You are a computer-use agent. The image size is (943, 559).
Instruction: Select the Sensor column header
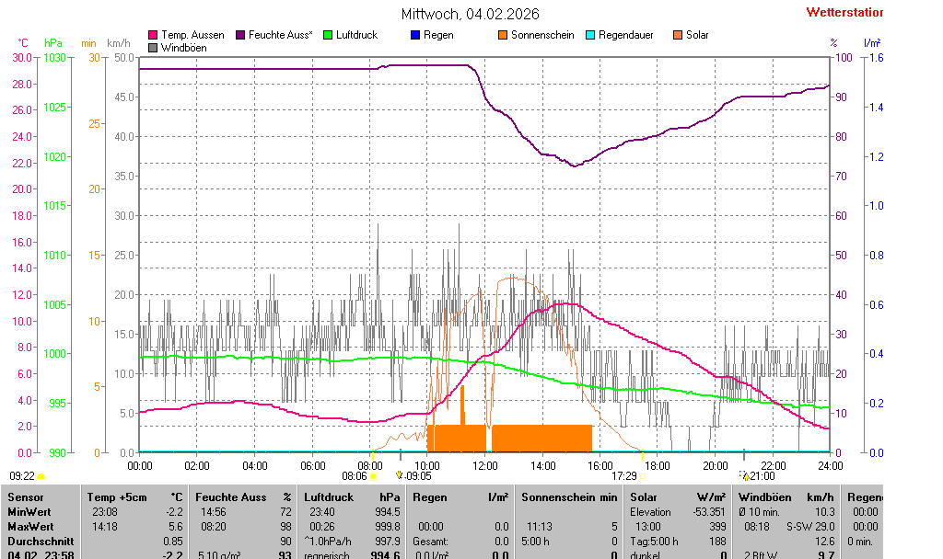tap(25, 496)
